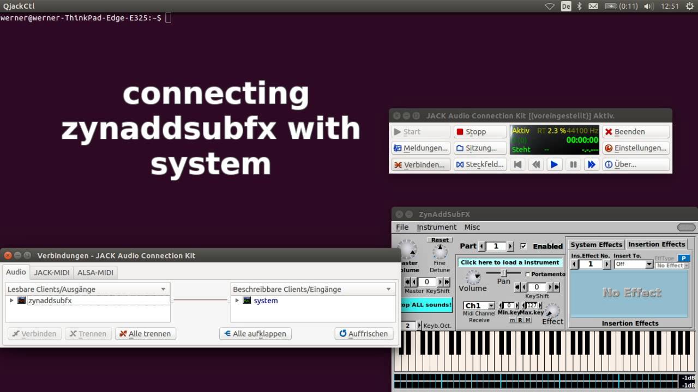This screenshot has height=392, width=698.
Task: Open File menu in ZynAddSubFX
Action: point(402,227)
